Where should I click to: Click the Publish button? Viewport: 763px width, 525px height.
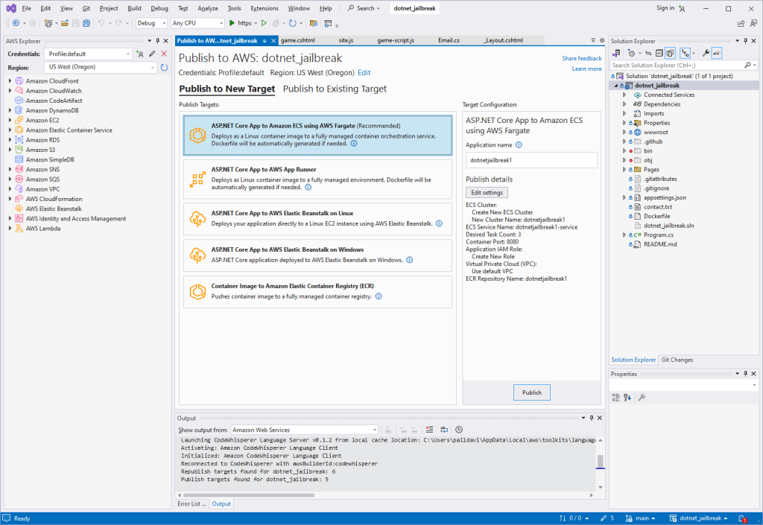click(531, 392)
